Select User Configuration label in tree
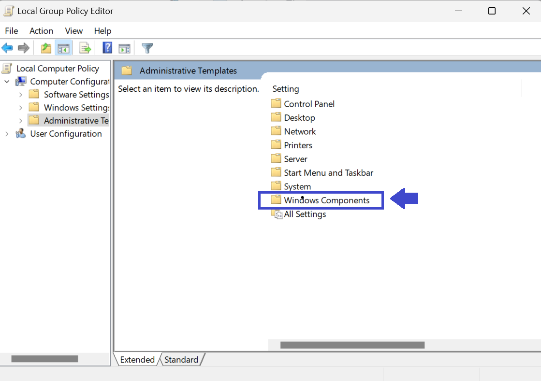The width and height of the screenshot is (541, 381). (x=66, y=134)
